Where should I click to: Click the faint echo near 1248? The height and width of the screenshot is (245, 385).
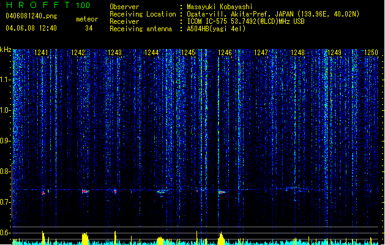click(x=294, y=189)
